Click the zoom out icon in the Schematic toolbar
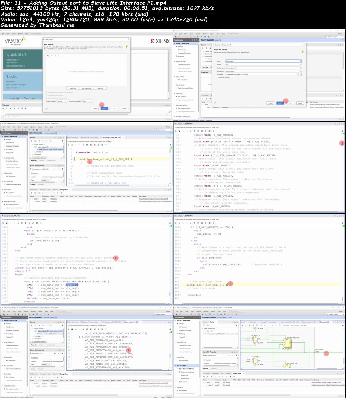Image resolution: width=346 pixels, height=398 pixels. pyautogui.click(x=253, y=325)
